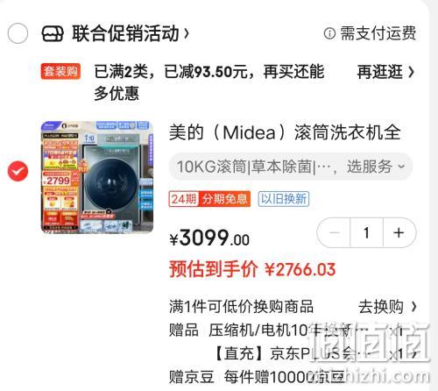Screen dimensions: 438x391
Task: Expand the 10KG滚筒 spec selection dropdown
Action: [x=291, y=167]
